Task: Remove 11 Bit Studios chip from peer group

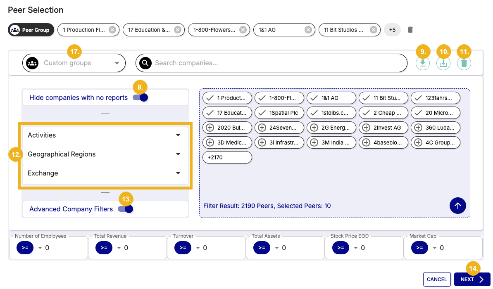Action: tap(373, 30)
